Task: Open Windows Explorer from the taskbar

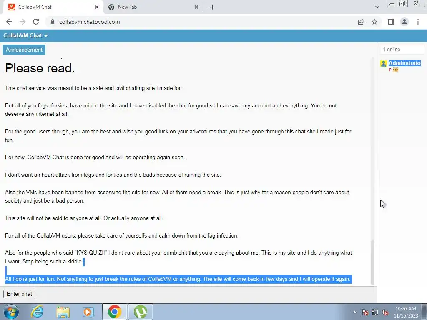Action: pyautogui.click(x=63, y=312)
